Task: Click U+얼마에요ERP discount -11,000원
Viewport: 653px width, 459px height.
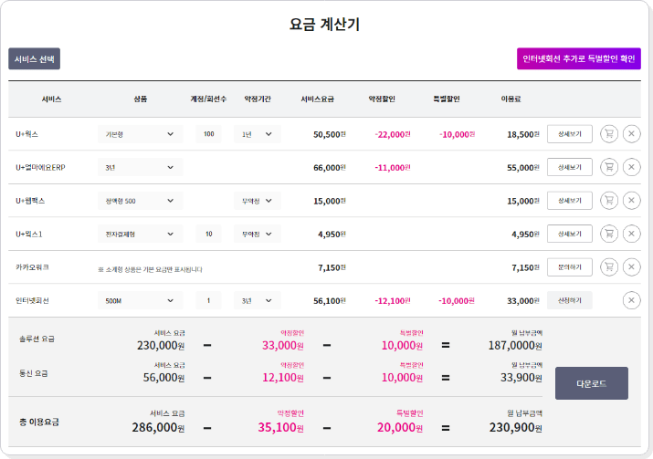Action: [x=393, y=168]
